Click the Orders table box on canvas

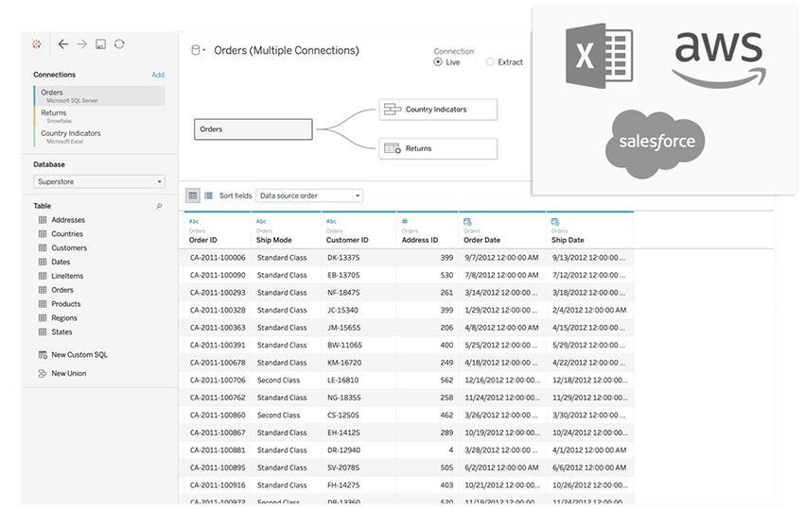click(253, 129)
